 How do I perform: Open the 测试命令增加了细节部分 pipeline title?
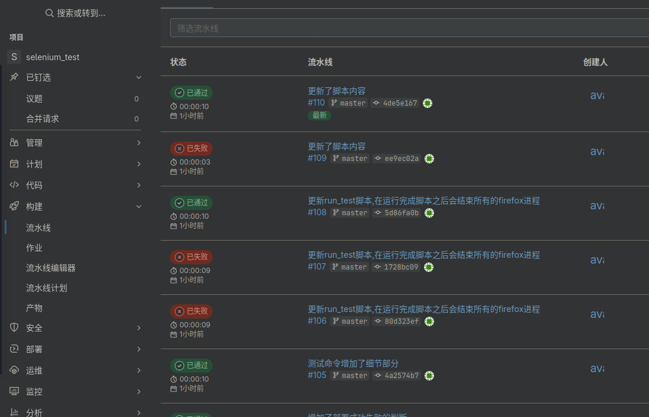tap(353, 364)
